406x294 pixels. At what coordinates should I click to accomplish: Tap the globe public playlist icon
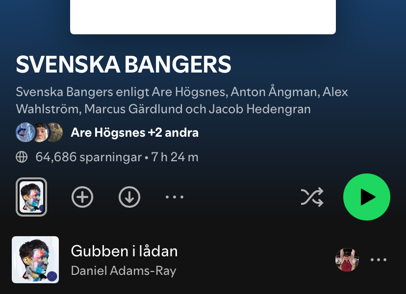22,157
